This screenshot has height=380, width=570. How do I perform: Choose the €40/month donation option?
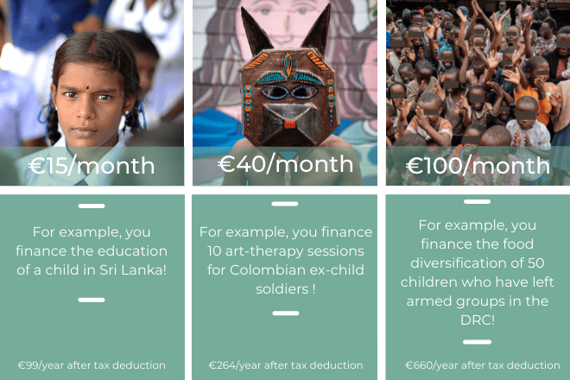click(x=285, y=164)
